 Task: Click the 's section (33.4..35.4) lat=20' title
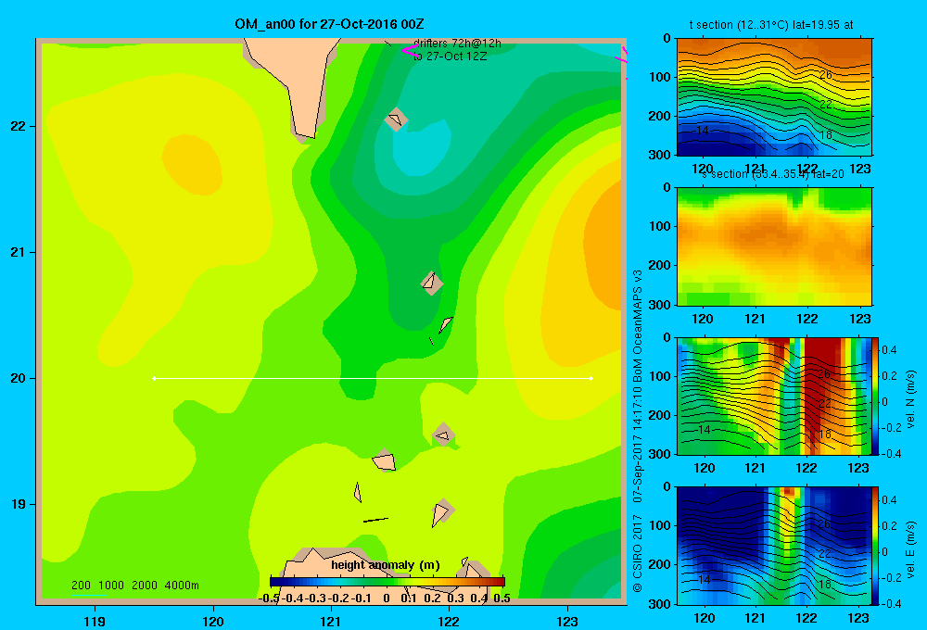[772, 174]
